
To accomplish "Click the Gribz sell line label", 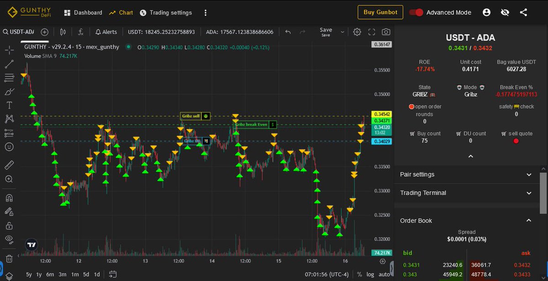I will click(195, 116).
